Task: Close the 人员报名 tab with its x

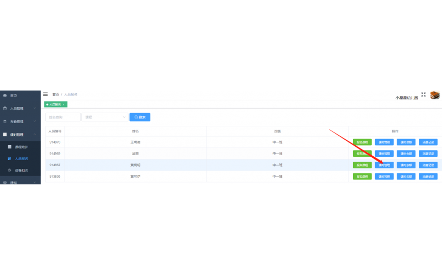Action: pyautogui.click(x=64, y=104)
